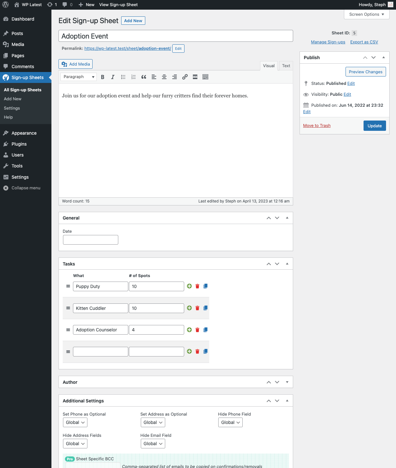Viewport: 396px width, 468px height.
Task: Delete the Adoption Counselor task
Action: (197, 330)
